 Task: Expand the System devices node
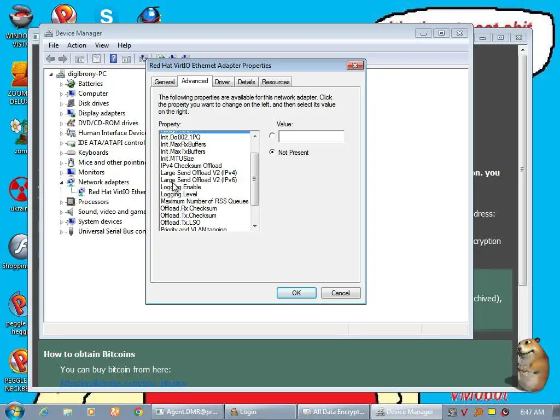(x=61, y=222)
